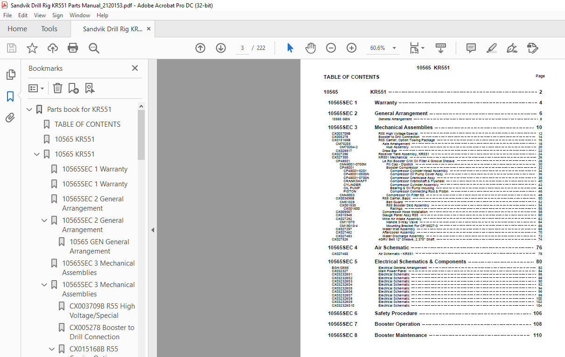Open the Window menu

coord(80,15)
